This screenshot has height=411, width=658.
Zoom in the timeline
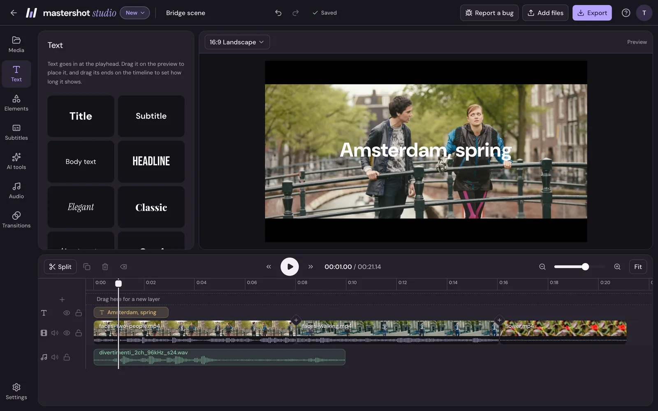point(617,267)
